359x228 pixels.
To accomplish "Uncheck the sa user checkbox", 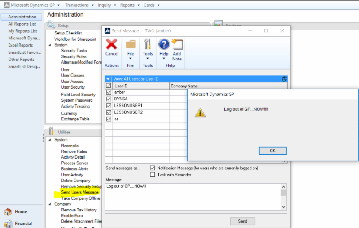I will click(x=109, y=119).
